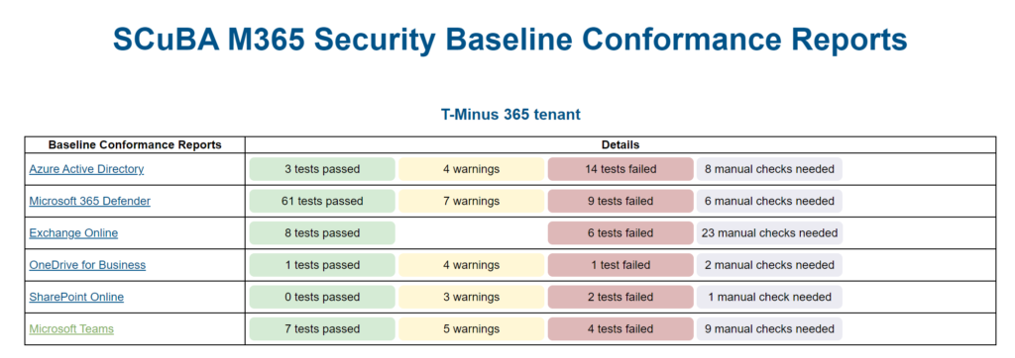This screenshot has height=358, width=1015.
Task: Click the 1 test failed badge
Action: [620, 265]
